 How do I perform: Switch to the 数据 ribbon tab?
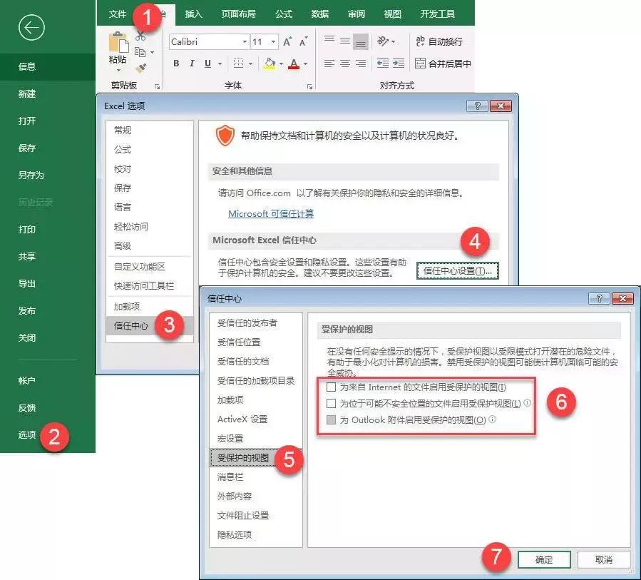[x=321, y=14]
